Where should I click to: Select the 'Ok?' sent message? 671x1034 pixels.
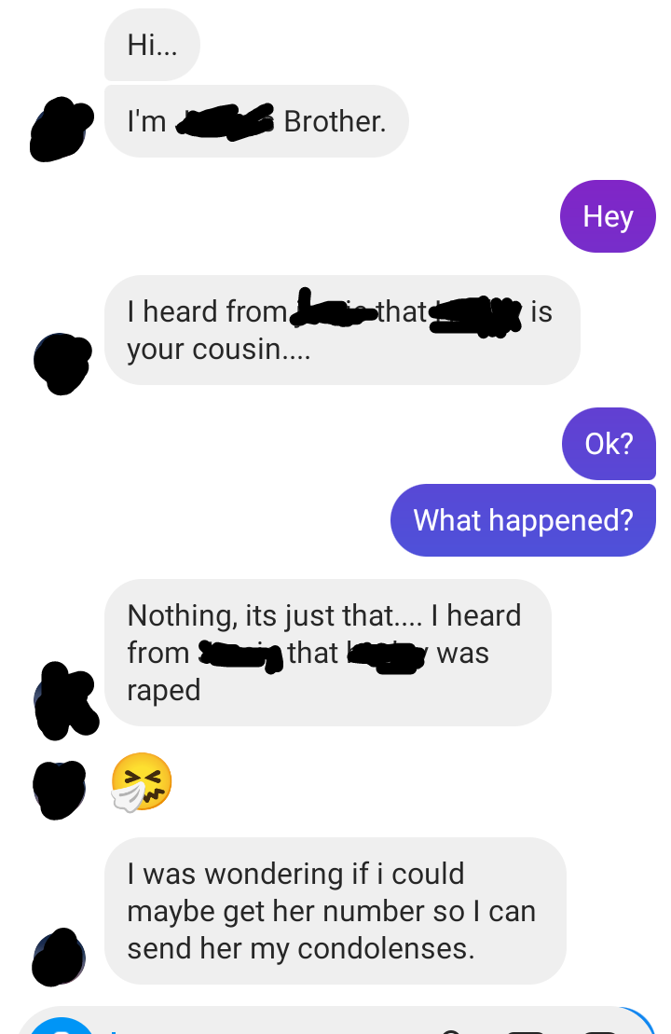[x=609, y=444]
